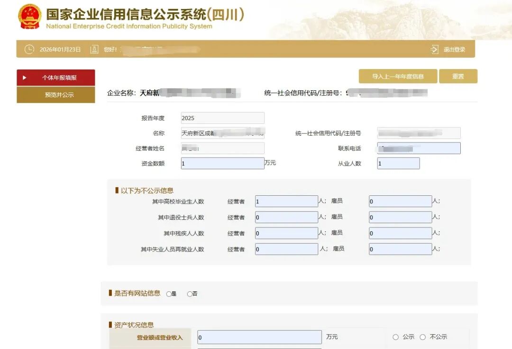Click the 联系电话 phone number field
512x349 pixels.
pos(418,148)
